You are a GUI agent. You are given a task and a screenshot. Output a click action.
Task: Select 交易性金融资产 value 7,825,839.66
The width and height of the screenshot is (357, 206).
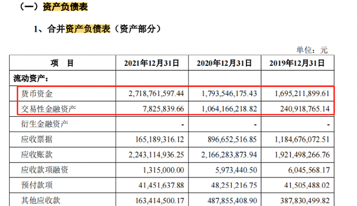click(164, 109)
